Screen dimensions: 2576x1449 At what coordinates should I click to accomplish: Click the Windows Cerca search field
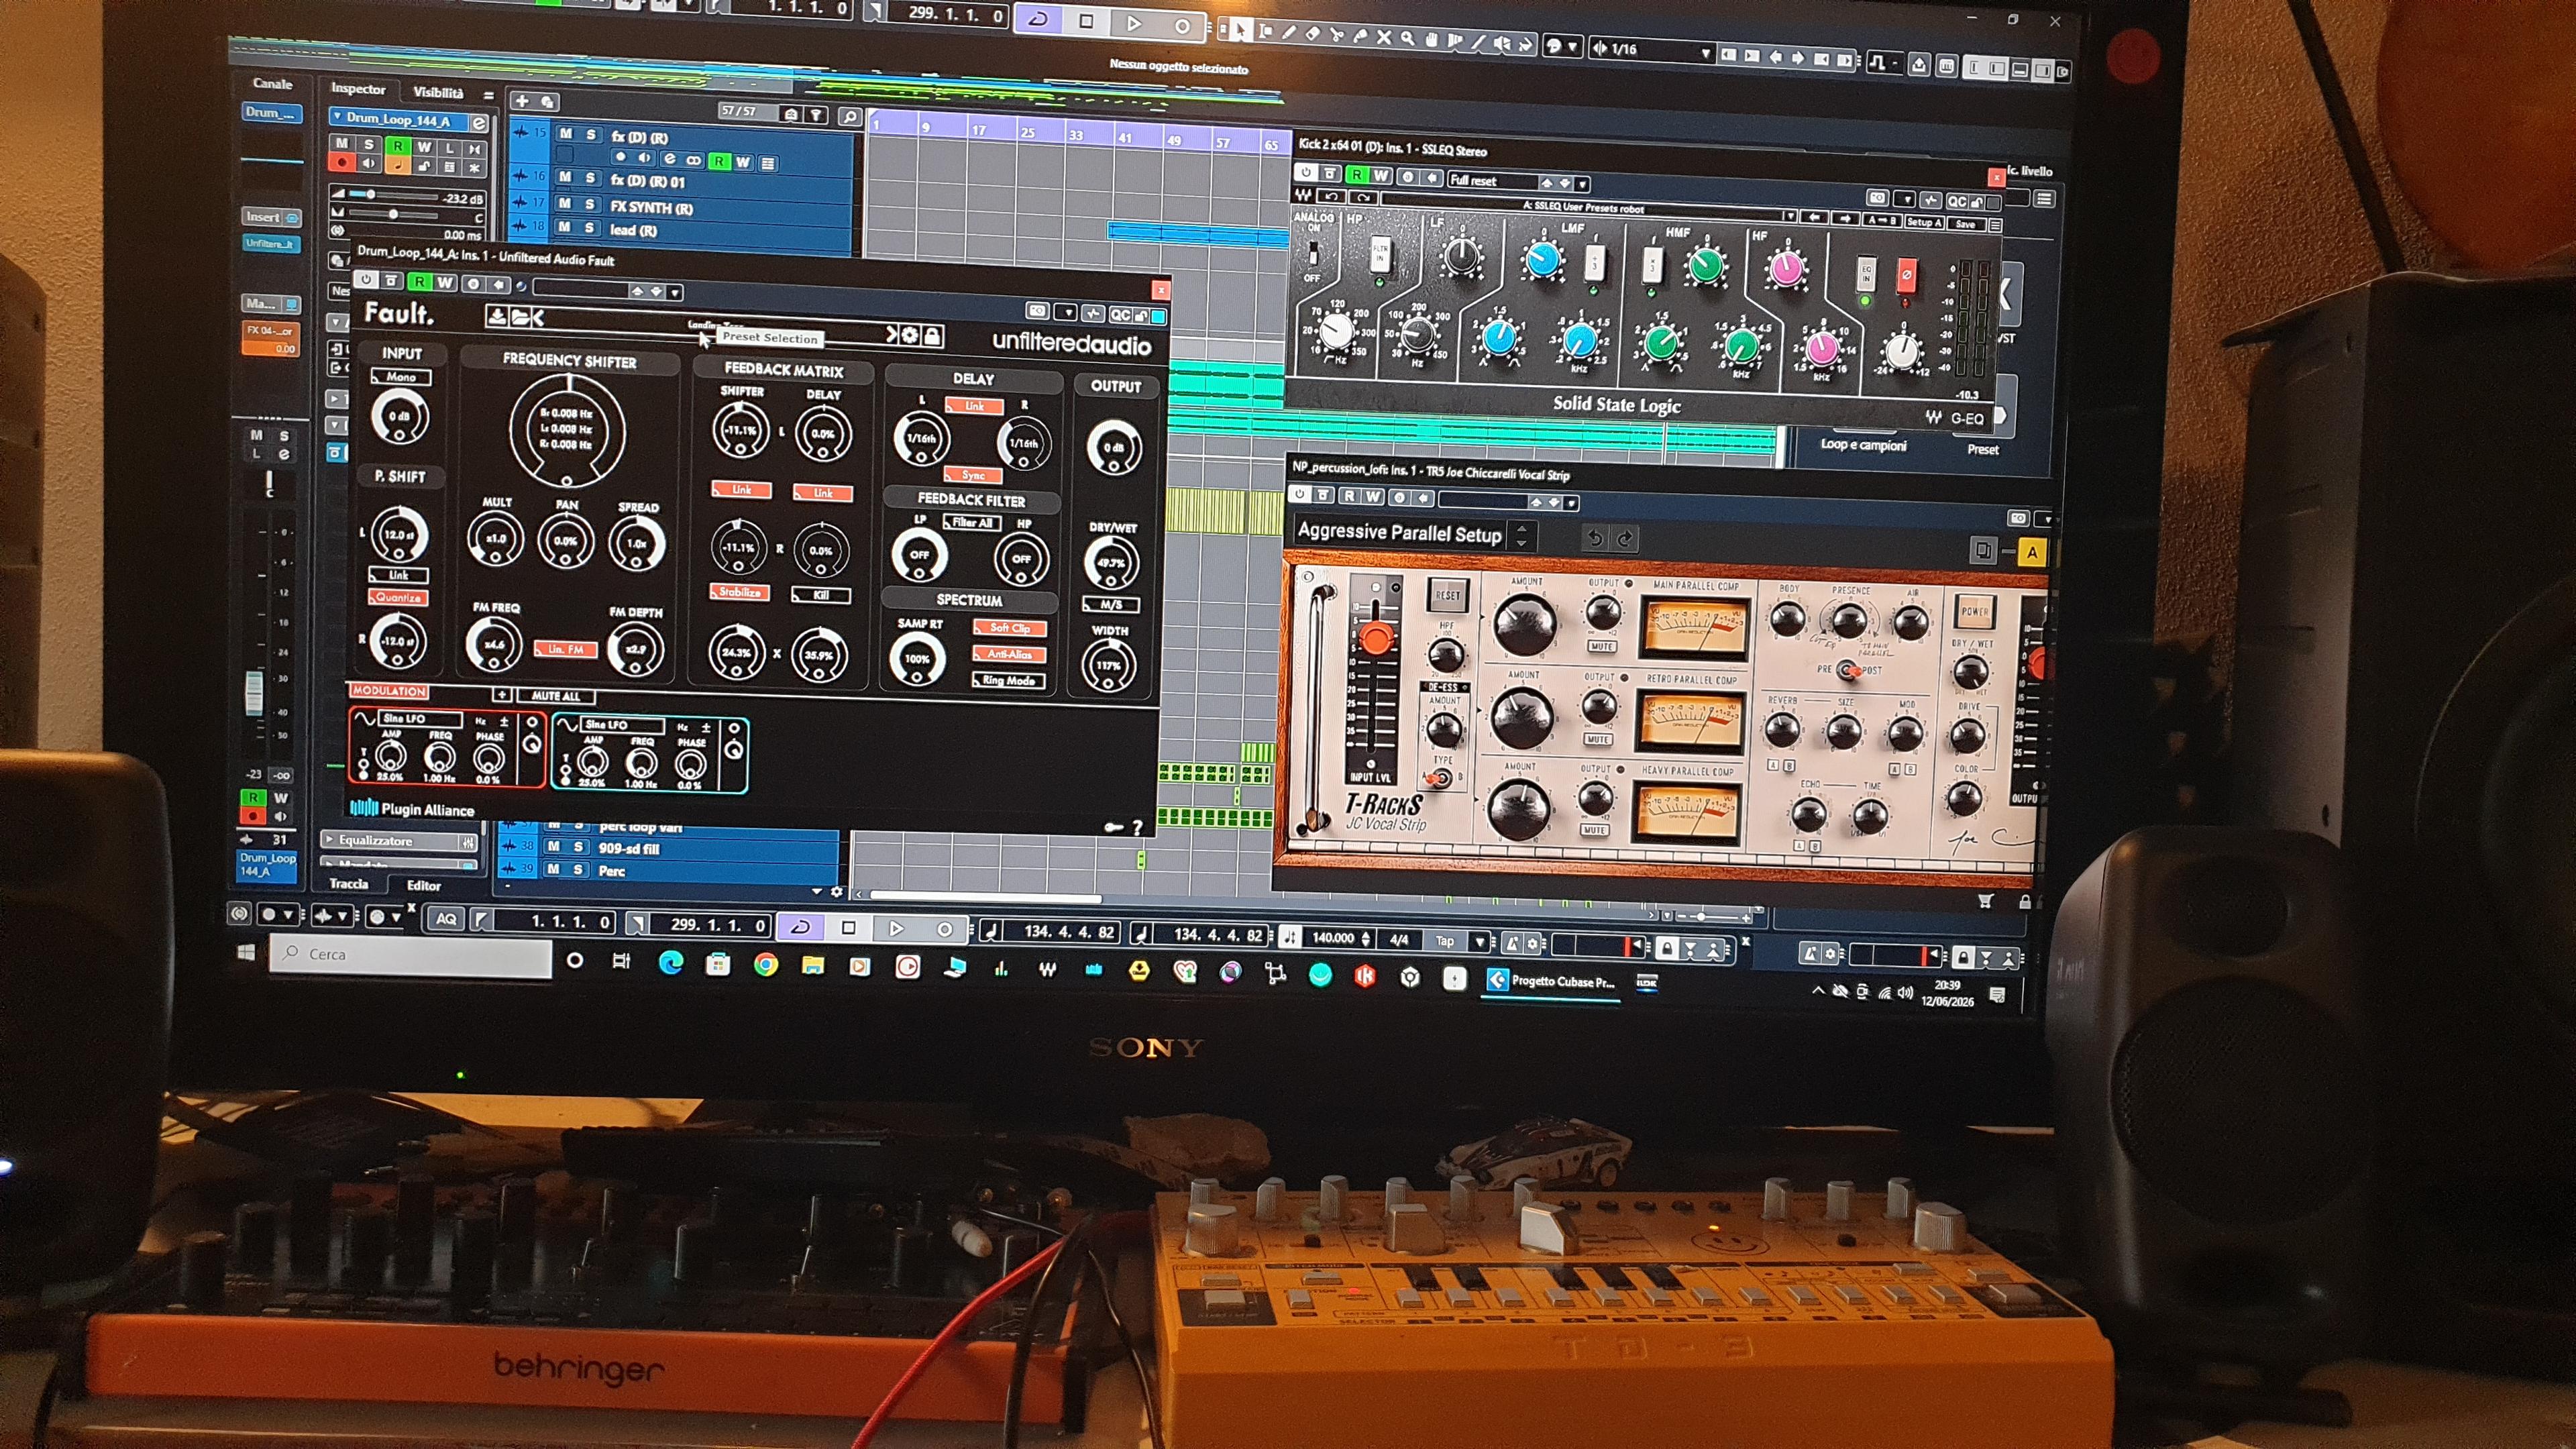point(411,955)
